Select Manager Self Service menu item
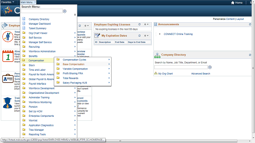This screenshot has height=143, width=255. coord(40,42)
